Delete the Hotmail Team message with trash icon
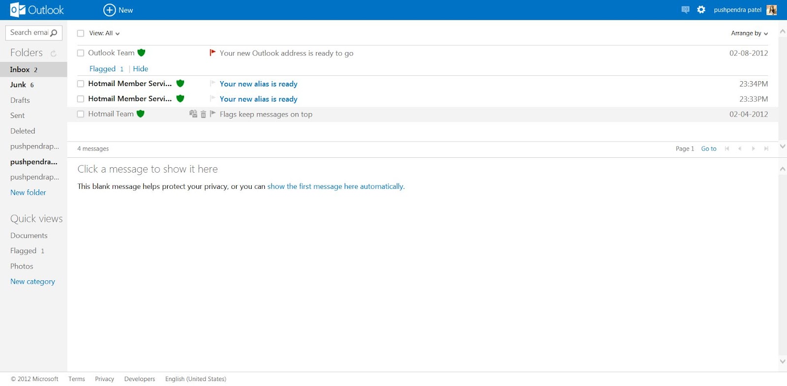Image resolution: width=787 pixels, height=386 pixels. (x=203, y=114)
